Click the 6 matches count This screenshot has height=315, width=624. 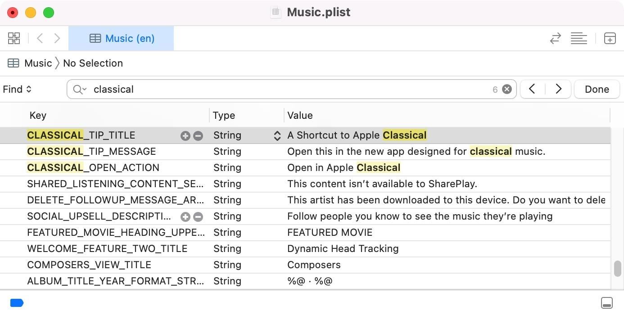pos(495,90)
